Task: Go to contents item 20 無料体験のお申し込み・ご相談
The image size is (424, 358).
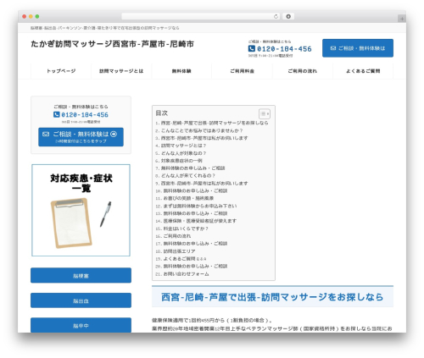Action: pyautogui.click(x=195, y=266)
